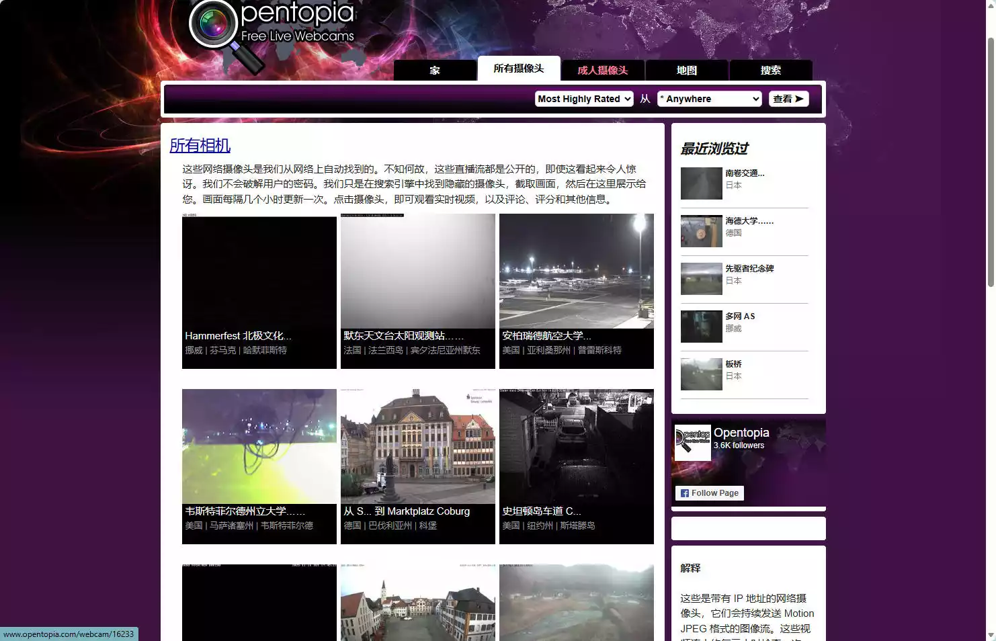Expand the Most Highly Rated dropdown

click(x=584, y=99)
